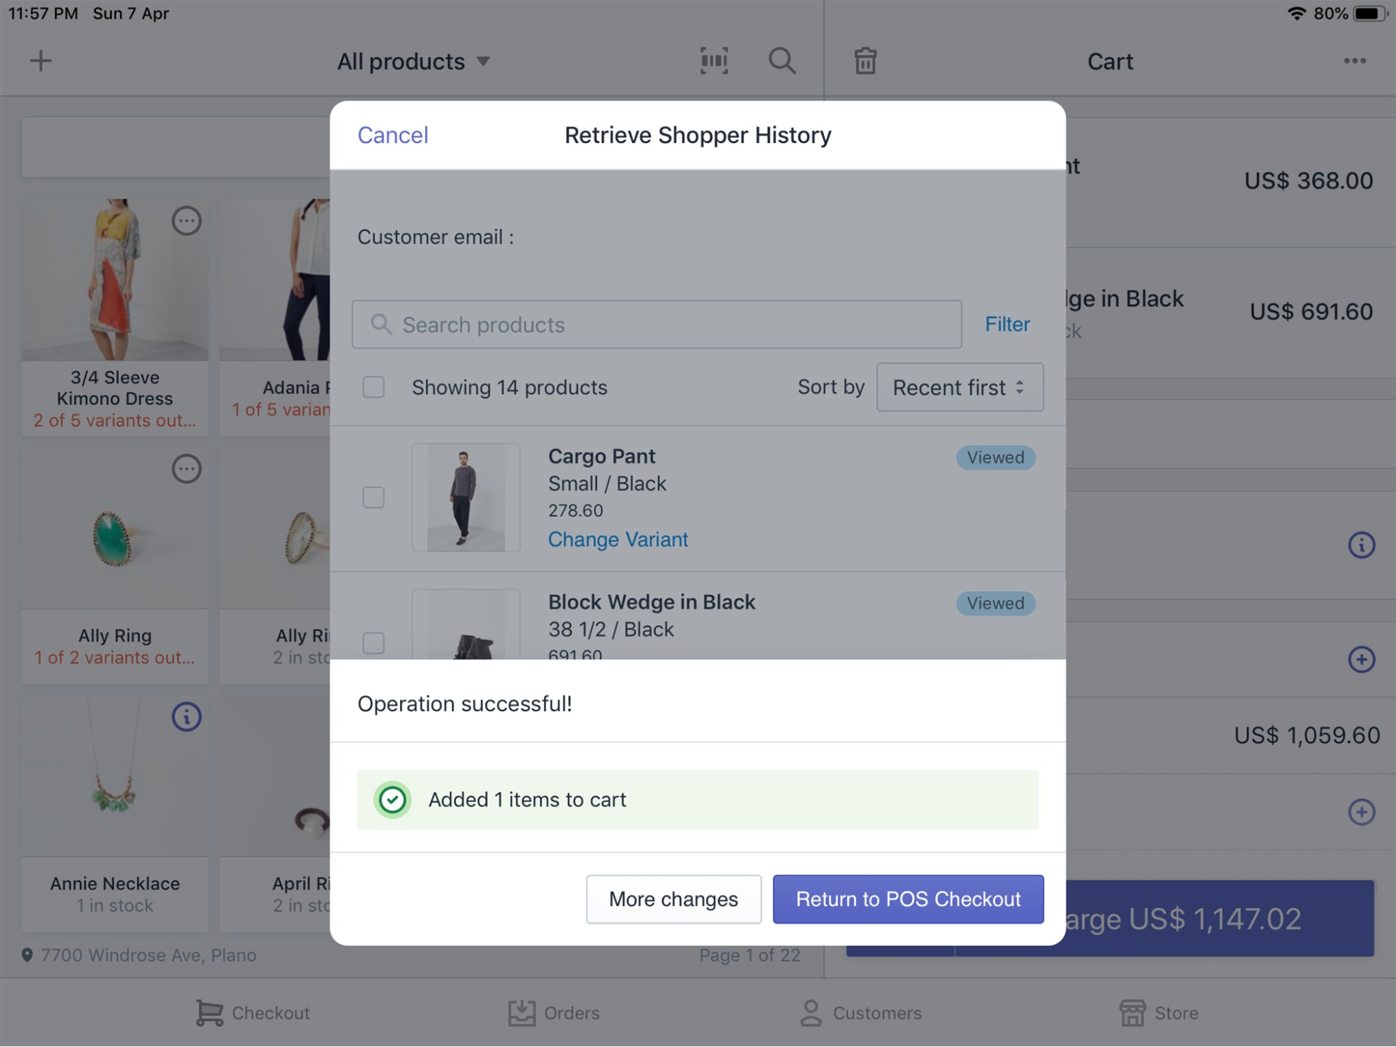Expand the All products dropdown
1396x1047 pixels.
(x=414, y=61)
